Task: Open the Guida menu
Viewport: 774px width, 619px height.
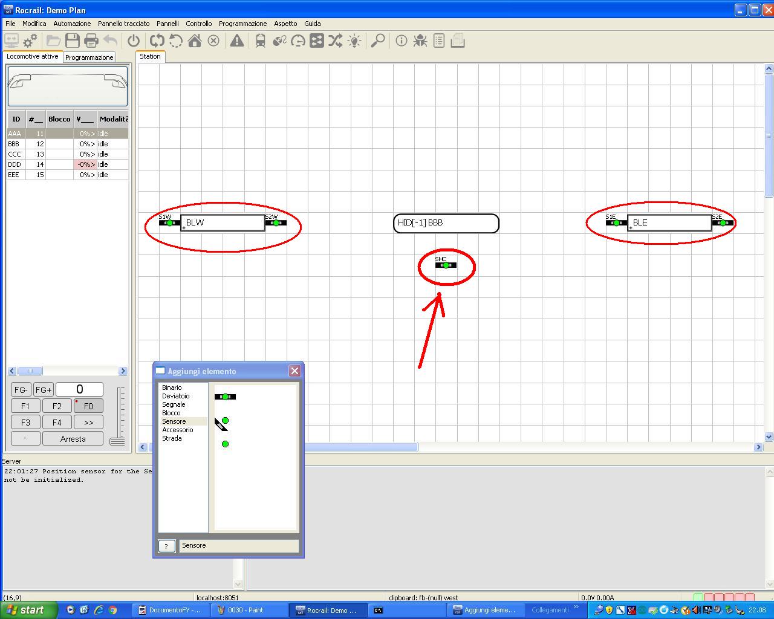Action: point(312,24)
